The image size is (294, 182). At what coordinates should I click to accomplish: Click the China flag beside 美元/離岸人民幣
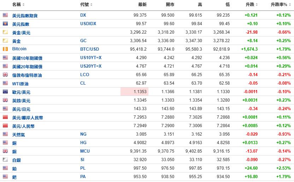[x=5, y=117]
